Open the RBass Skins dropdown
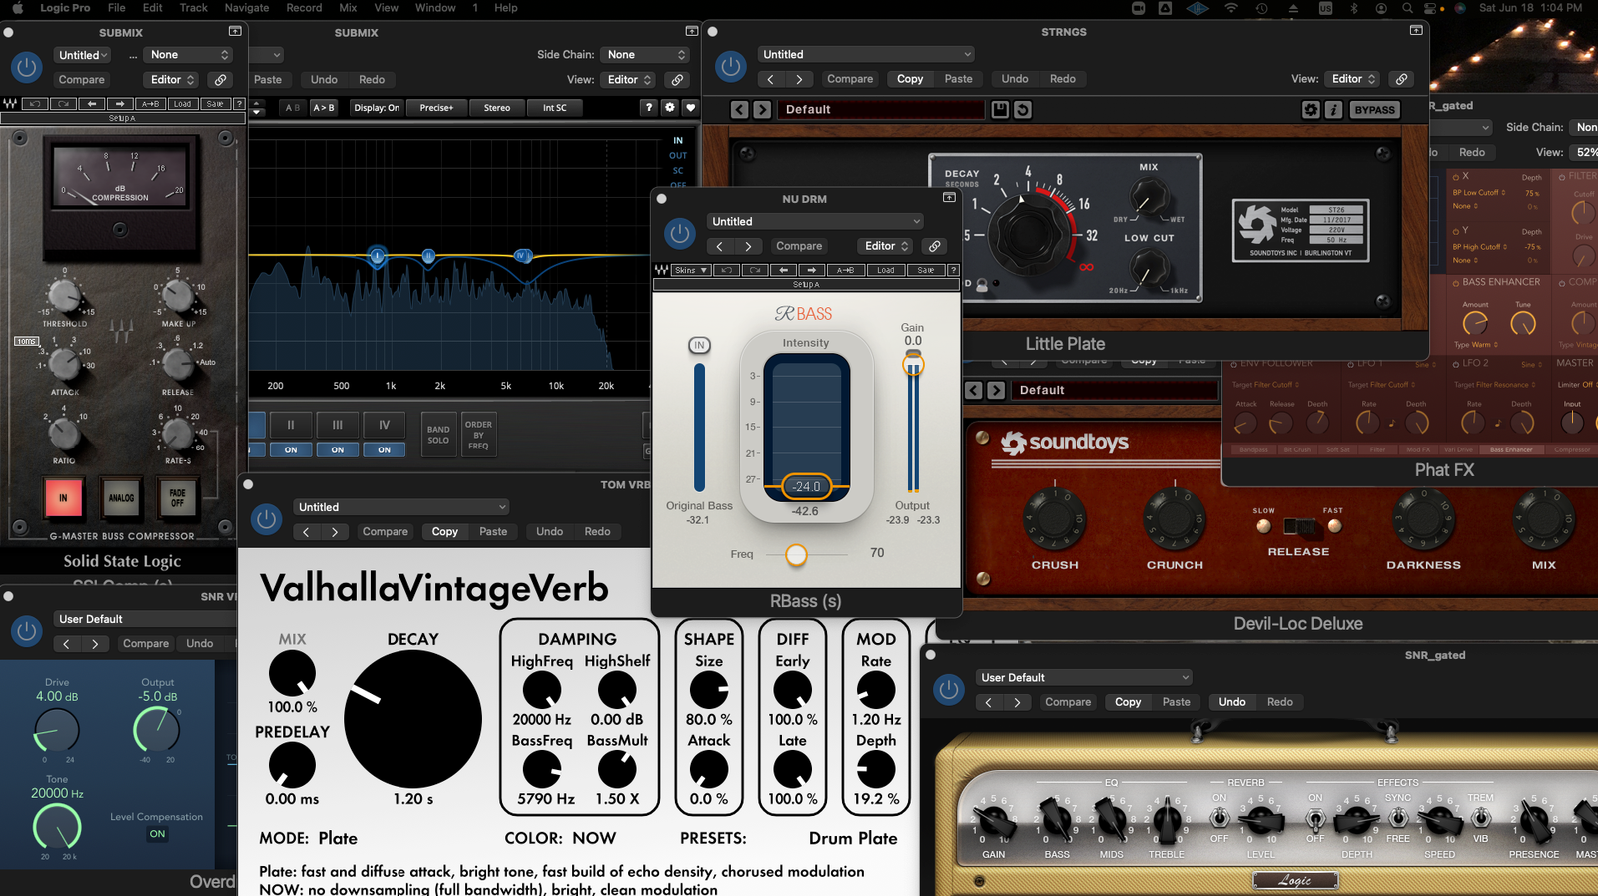 [690, 270]
